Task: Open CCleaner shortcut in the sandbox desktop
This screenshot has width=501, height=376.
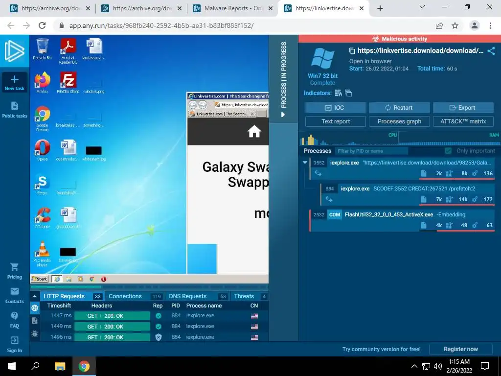Action: (42, 218)
